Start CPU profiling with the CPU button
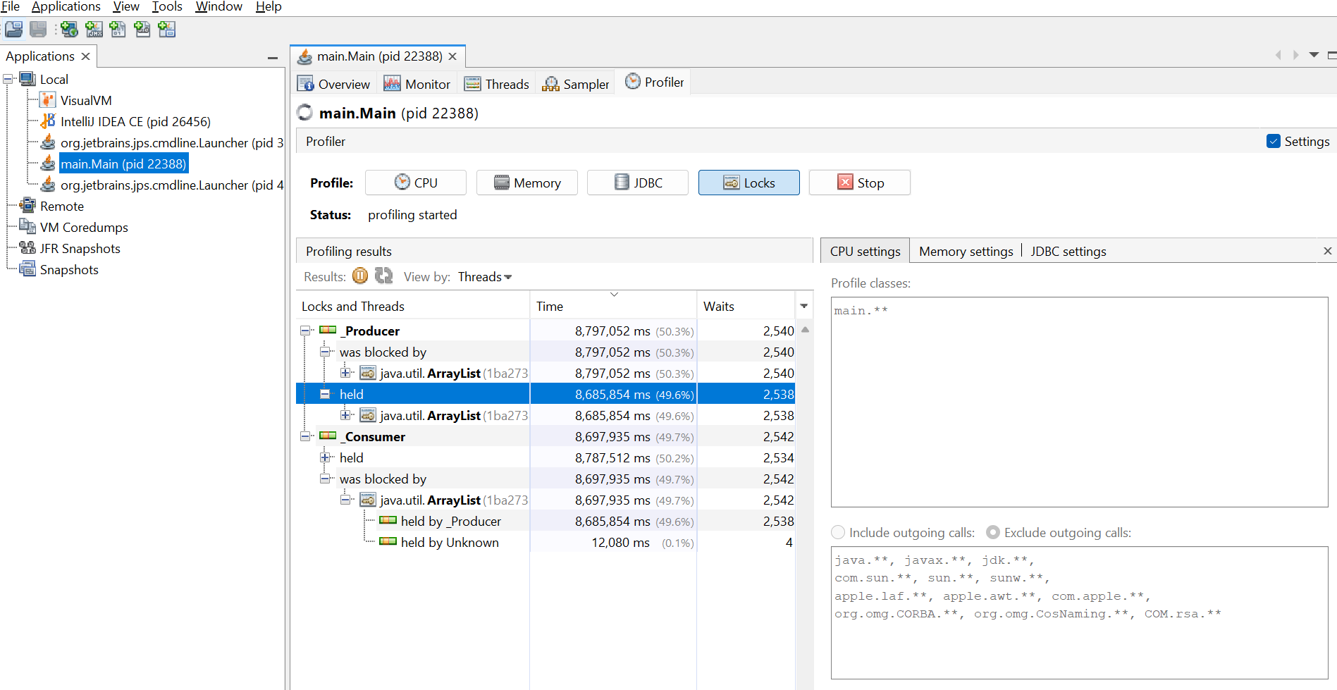This screenshot has height=690, width=1337. pos(415,183)
